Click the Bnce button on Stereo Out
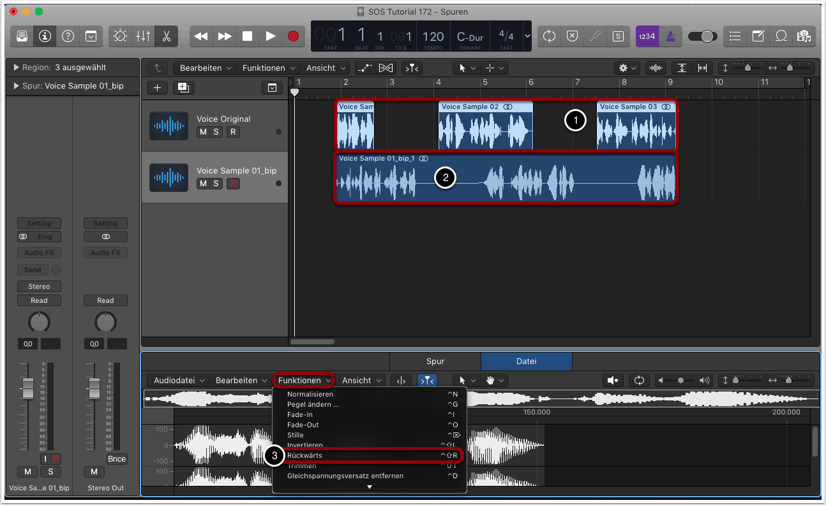 (x=117, y=459)
